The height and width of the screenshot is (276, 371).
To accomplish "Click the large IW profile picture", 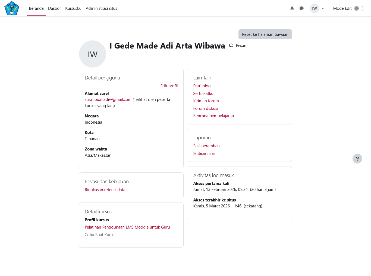I will [x=93, y=54].
